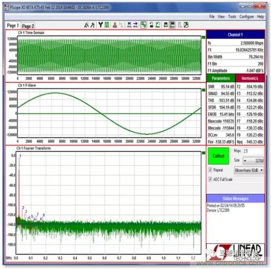
Task: Open the Tools menu
Action: click(x=232, y=17)
